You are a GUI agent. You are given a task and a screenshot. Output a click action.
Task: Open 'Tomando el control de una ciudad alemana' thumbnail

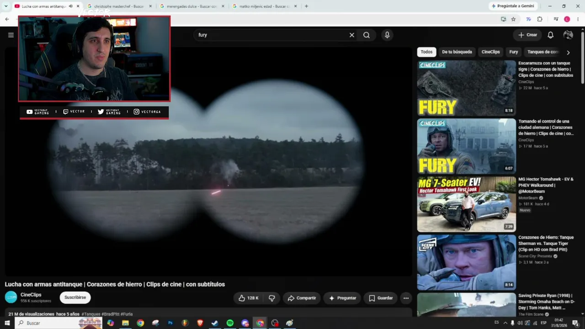pos(466,146)
